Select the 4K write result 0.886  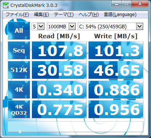[116, 90]
